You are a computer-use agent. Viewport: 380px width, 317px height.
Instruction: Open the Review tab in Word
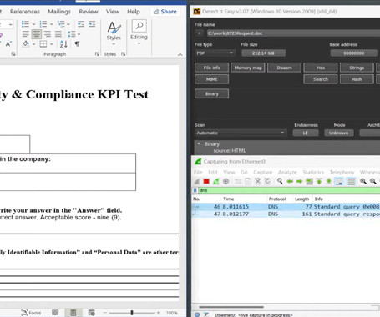pos(89,12)
